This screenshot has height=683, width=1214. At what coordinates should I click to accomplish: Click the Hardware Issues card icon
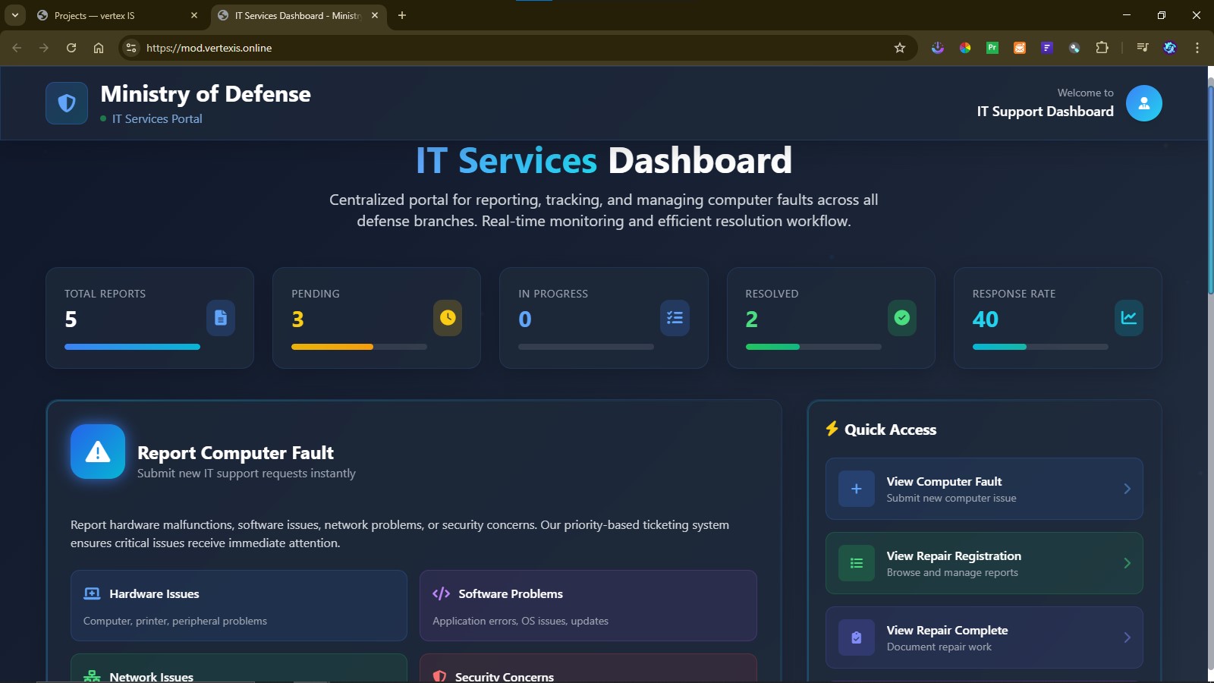coord(91,593)
